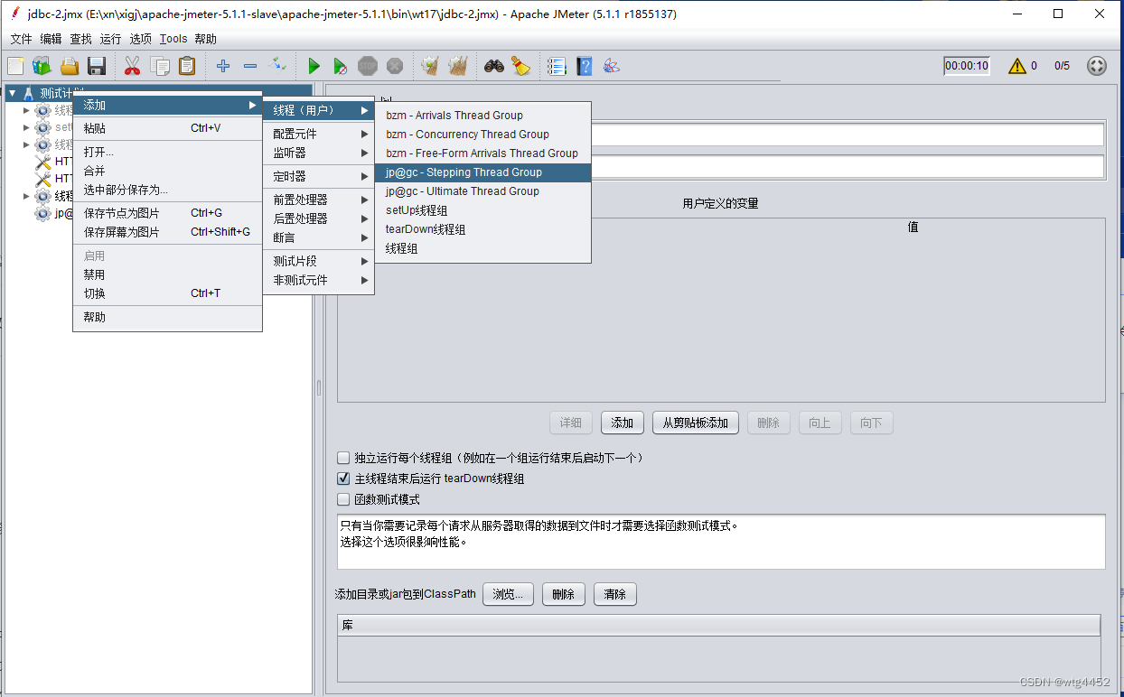
Task: Click the 从剪贴板添加 button
Action: click(696, 423)
